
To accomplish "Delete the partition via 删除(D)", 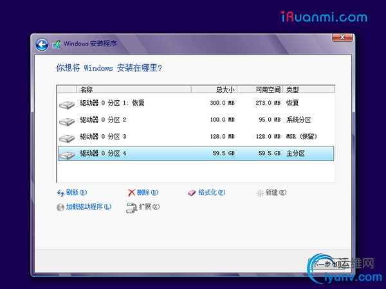I will (147, 193).
